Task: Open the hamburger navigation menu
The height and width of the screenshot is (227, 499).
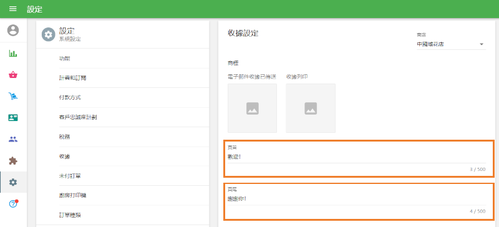Action: pyautogui.click(x=12, y=9)
